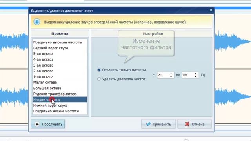The width and height of the screenshot is (251, 141).
Task: Click the Прослушать preview button
Action: [x=48, y=124]
